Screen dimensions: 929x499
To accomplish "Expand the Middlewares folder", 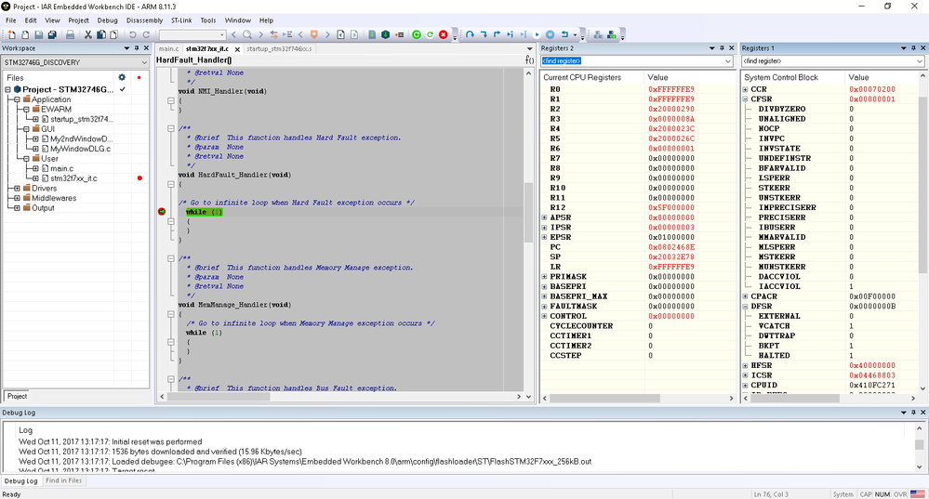I will click(x=17, y=198).
